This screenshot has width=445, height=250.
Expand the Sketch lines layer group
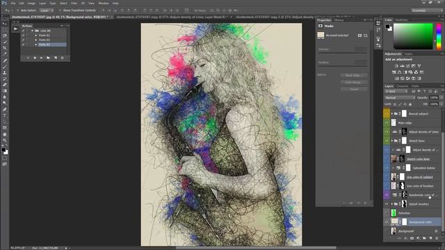pyautogui.click(x=392, y=141)
